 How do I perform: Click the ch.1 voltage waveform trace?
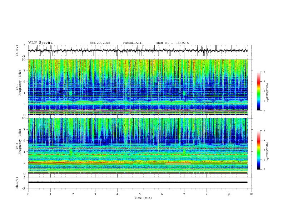[138, 51]
